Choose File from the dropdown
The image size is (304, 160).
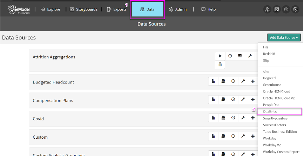pos(266,47)
